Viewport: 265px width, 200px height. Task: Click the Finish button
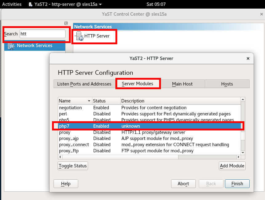click(237, 184)
